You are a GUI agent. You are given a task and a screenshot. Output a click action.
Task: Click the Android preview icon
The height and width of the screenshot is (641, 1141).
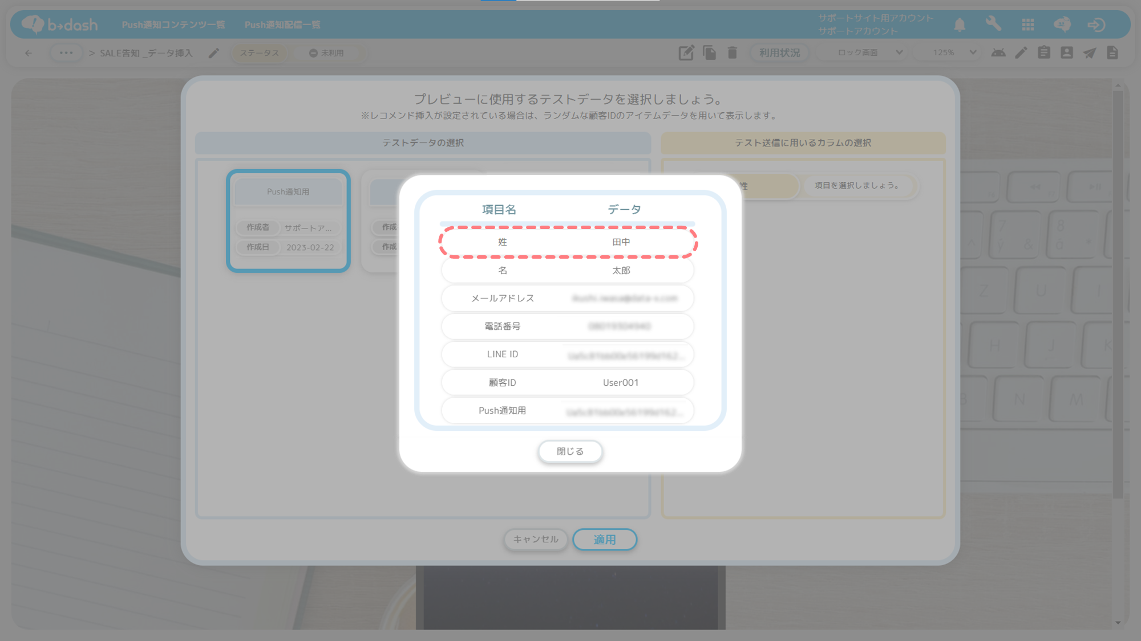998,53
